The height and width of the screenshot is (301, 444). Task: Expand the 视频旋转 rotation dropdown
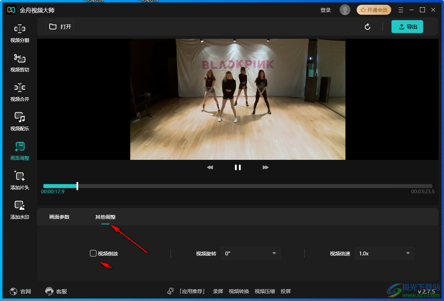[250, 253]
